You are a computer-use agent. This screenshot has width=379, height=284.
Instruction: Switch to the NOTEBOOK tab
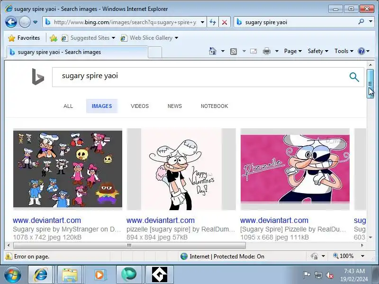pyautogui.click(x=215, y=106)
